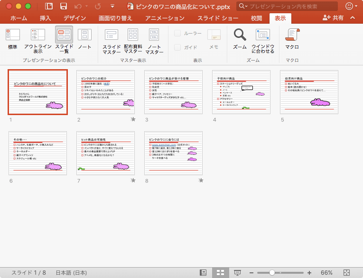This screenshot has height=278, width=363.
Task: Click the zoom slider handle
Action: pos(272,273)
